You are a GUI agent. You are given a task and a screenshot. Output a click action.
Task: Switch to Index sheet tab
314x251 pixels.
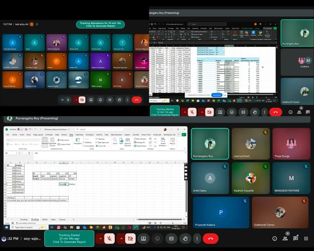[53, 219]
